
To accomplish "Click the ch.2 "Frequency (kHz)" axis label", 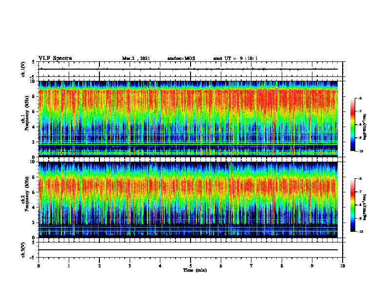I will [27, 194].
